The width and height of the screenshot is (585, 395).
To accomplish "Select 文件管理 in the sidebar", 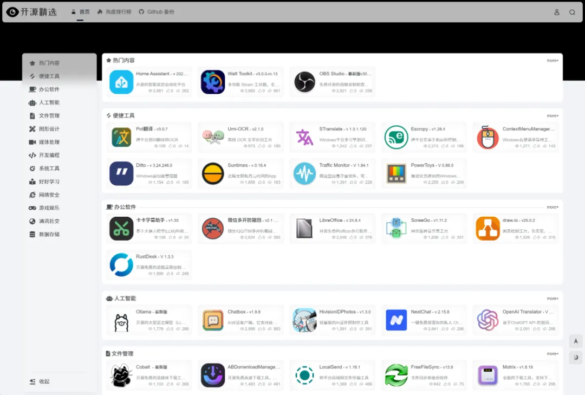I will [60, 116].
